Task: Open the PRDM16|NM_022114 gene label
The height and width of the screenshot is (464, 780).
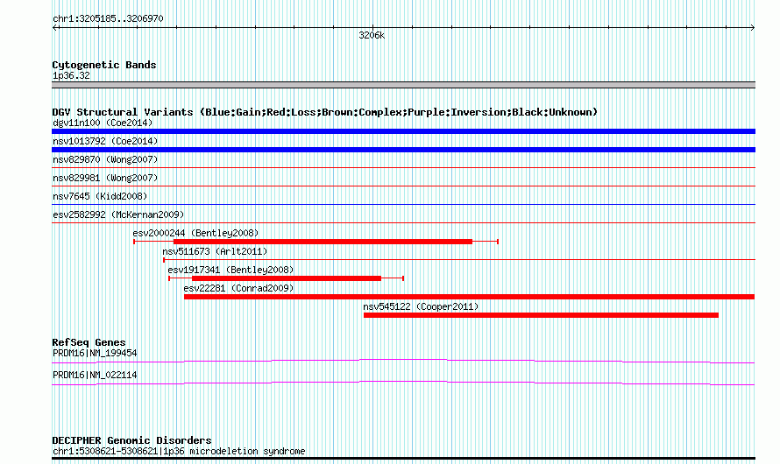Action: [x=95, y=375]
